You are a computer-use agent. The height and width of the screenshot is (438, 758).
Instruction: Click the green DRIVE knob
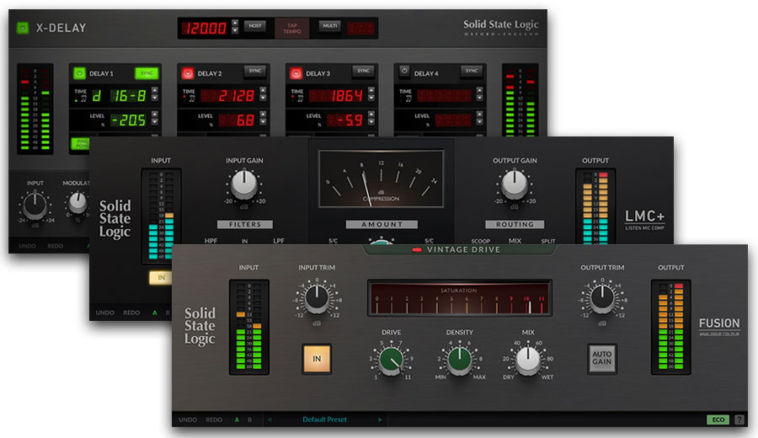point(391,361)
